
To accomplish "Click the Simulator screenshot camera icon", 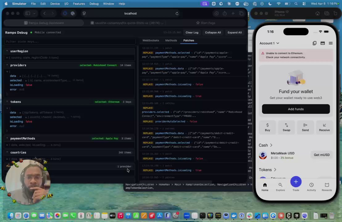I will coord(327,14).
